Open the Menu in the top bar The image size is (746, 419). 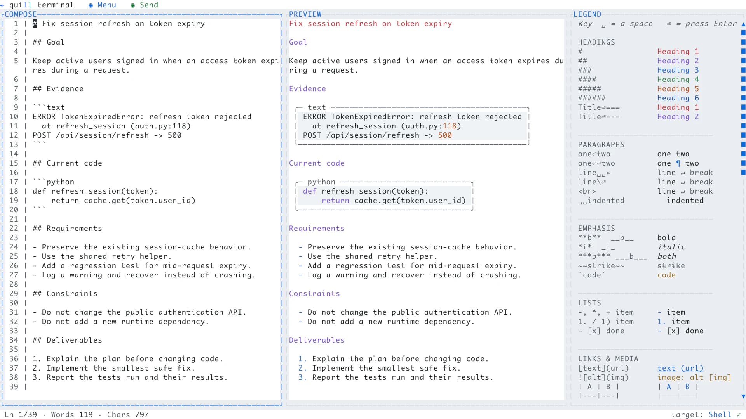pyautogui.click(x=103, y=5)
